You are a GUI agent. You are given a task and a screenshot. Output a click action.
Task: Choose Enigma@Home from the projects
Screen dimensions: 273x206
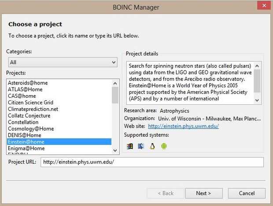(26, 148)
